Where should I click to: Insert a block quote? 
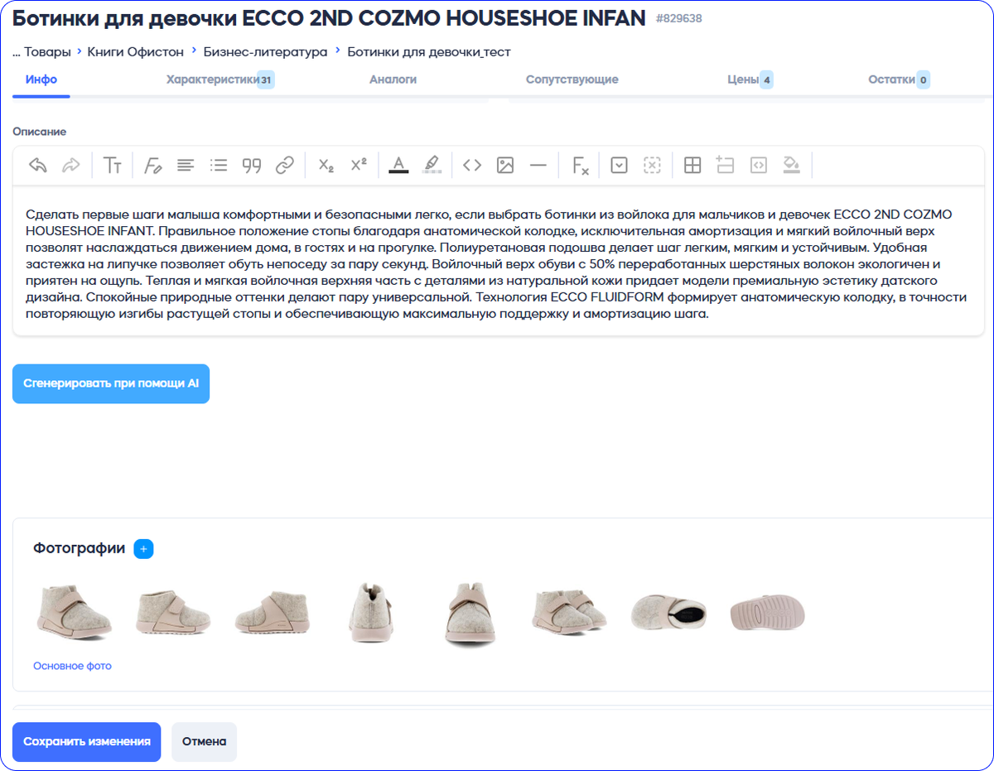coord(252,166)
